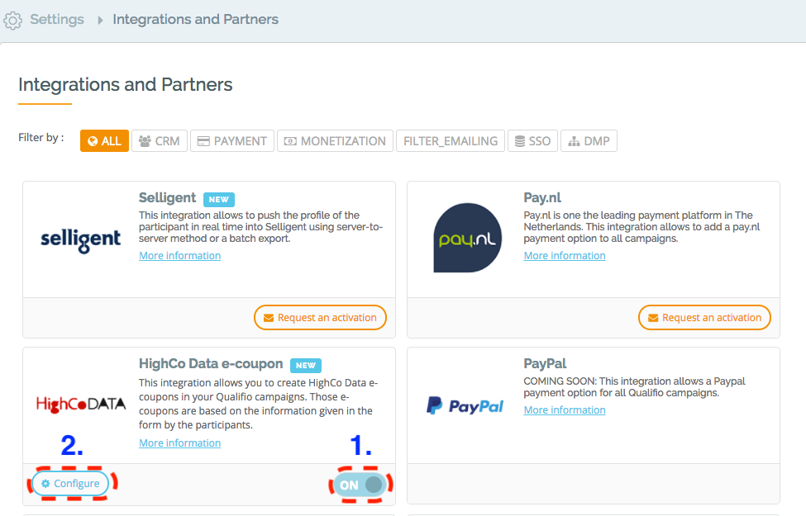This screenshot has height=516, width=806.
Task: Click the Settings gear icon in breadcrumb
Action: click(12, 20)
